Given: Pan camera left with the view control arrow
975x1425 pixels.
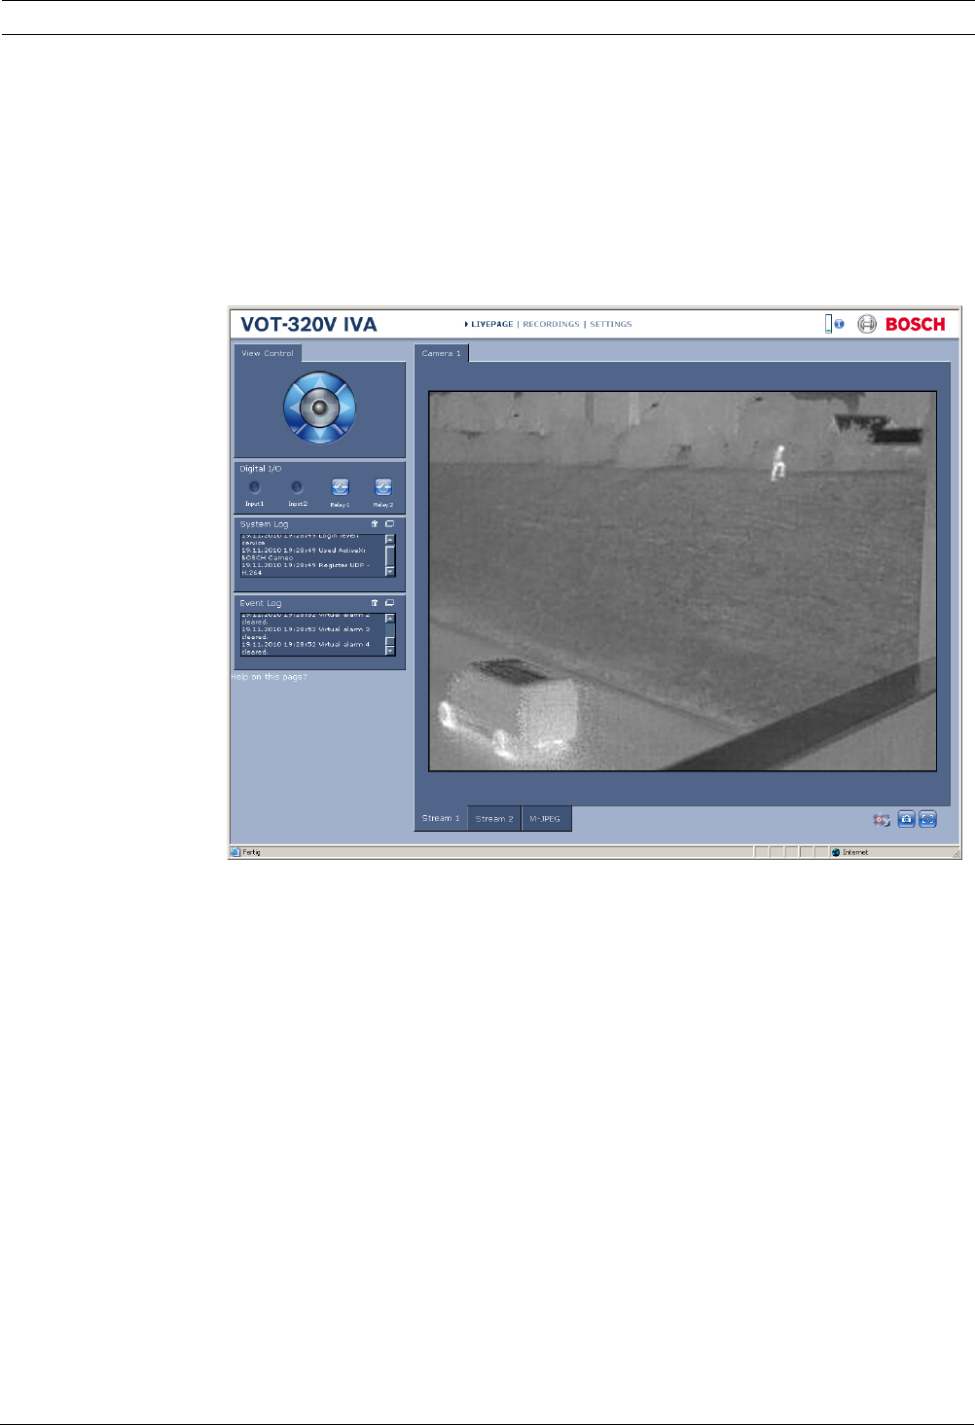Looking at the screenshot, I should pyautogui.click(x=294, y=409).
